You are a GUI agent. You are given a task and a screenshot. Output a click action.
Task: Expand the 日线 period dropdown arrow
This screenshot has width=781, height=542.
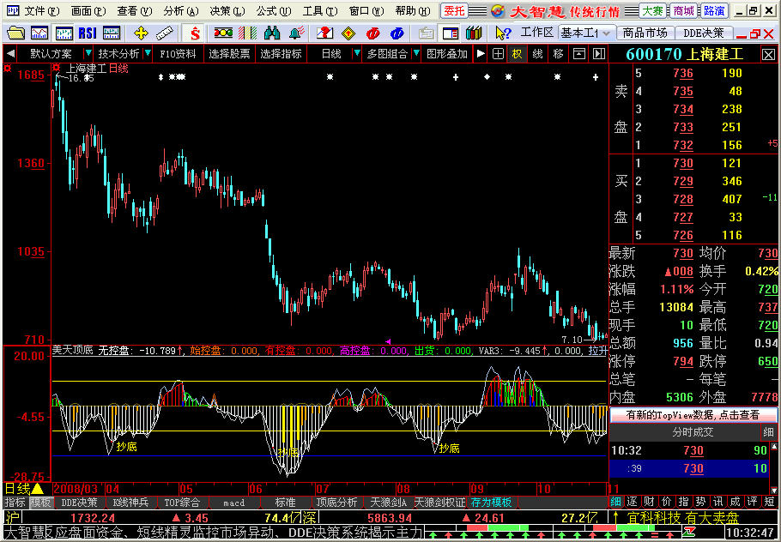[357, 53]
